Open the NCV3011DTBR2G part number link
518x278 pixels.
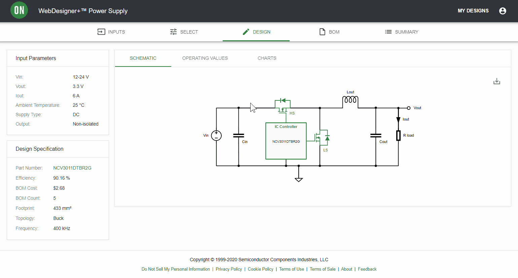[x=72, y=168]
